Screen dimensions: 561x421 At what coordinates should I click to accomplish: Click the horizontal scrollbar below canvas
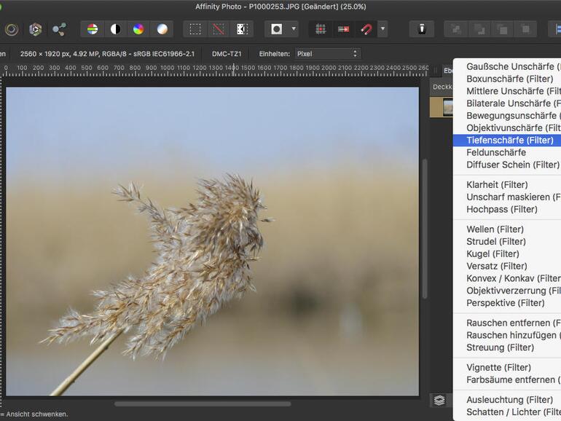point(202,404)
